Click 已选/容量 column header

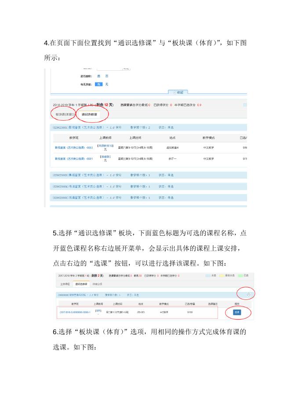coord(190,304)
